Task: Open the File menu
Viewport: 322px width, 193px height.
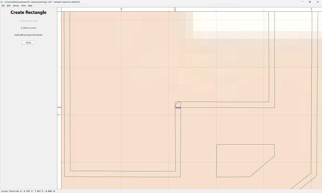Action: tap(3, 6)
